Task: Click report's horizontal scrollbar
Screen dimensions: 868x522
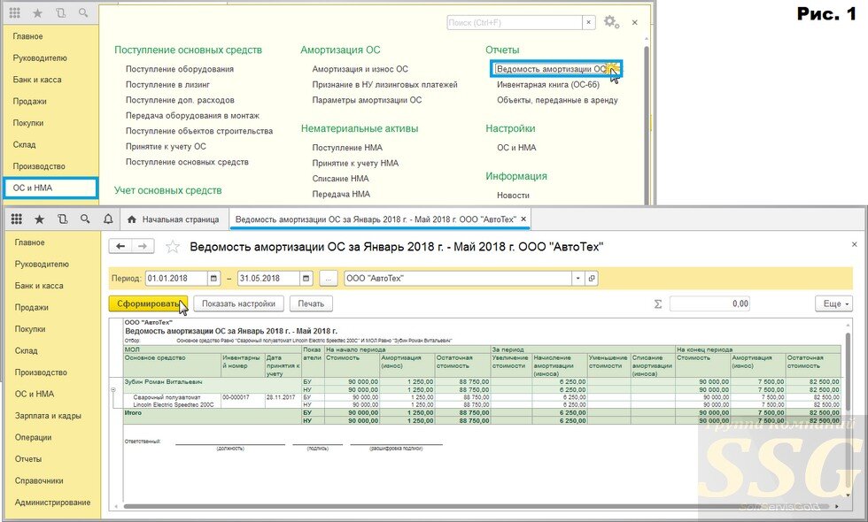Action: pos(477,506)
